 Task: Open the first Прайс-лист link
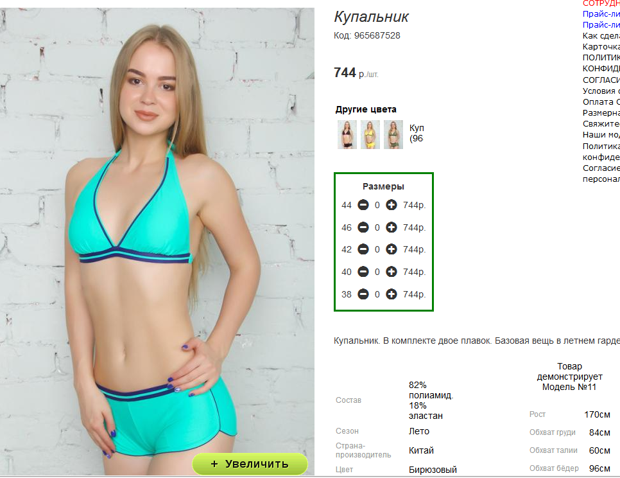[601, 14]
